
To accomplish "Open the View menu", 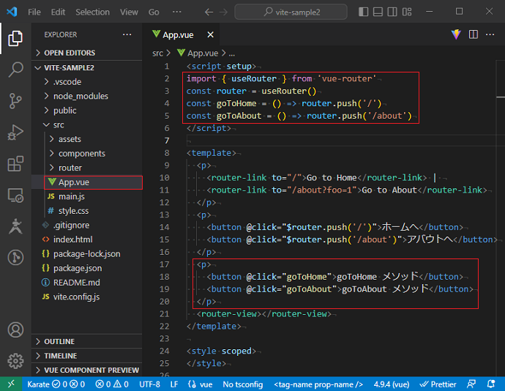I will pos(129,12).
